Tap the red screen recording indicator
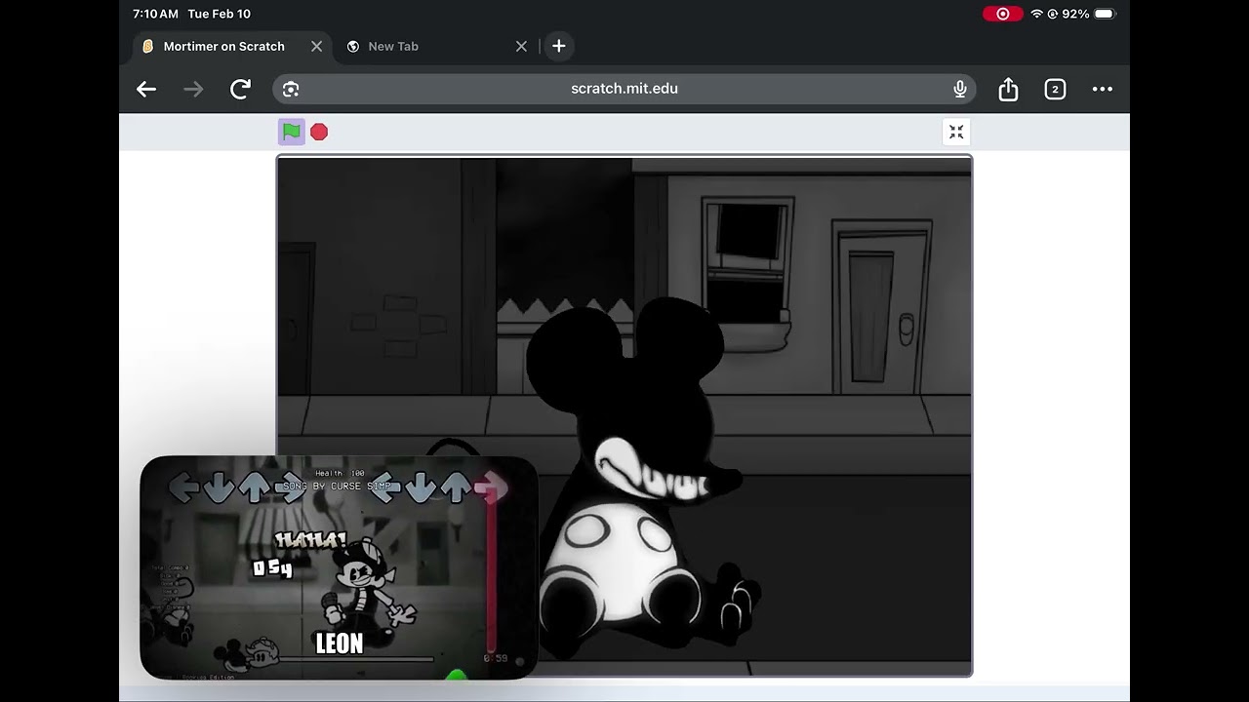This screenshot has height=702, width=1249. 1002,14
